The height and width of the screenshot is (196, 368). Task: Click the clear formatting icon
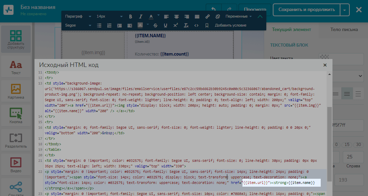pyautogui.click(x=186, y=26)
